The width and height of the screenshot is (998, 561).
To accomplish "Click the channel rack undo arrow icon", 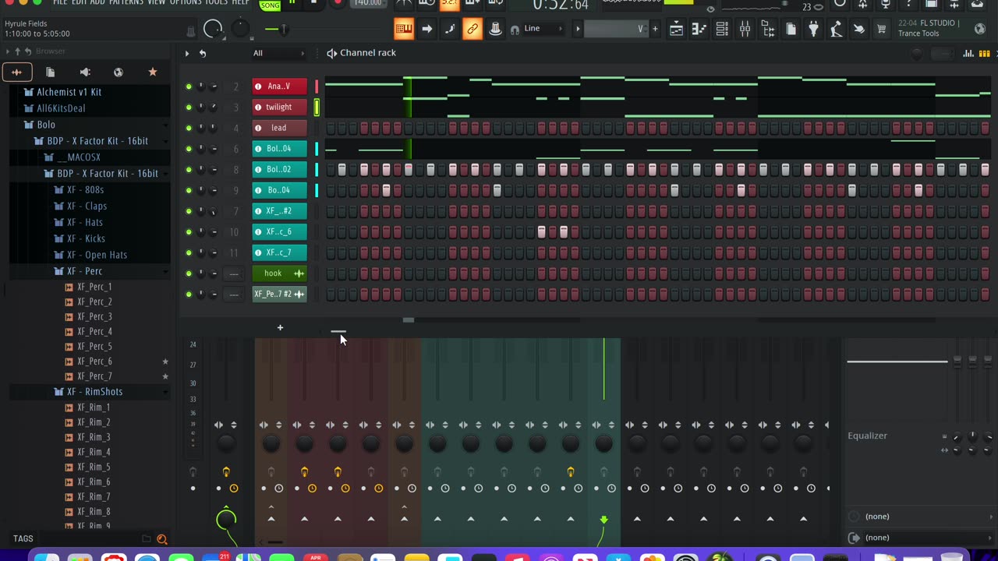I will 203,53.
